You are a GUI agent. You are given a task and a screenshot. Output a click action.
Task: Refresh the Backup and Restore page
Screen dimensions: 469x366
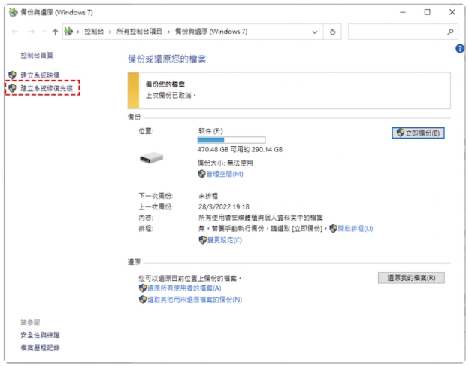332,32
